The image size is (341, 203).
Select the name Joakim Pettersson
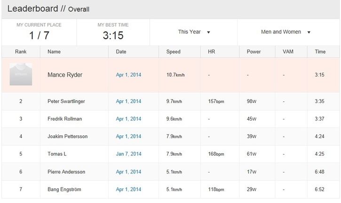68,136
